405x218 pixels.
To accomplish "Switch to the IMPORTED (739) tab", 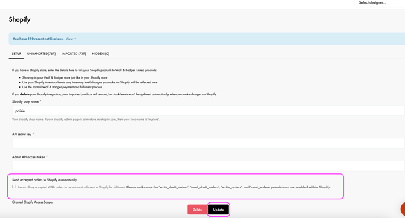I will click(74, 54).
